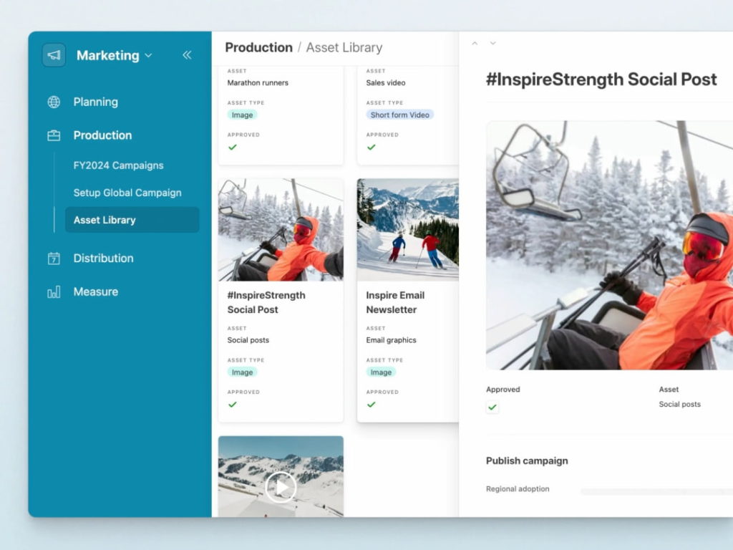Click the up chevron in the asset detail panel
This screenshot has width=733, height=550.
point(474,43)
